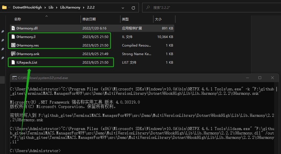Expand the chevron after Lib breadcrumb
The image size is (281, 154).
57,7
